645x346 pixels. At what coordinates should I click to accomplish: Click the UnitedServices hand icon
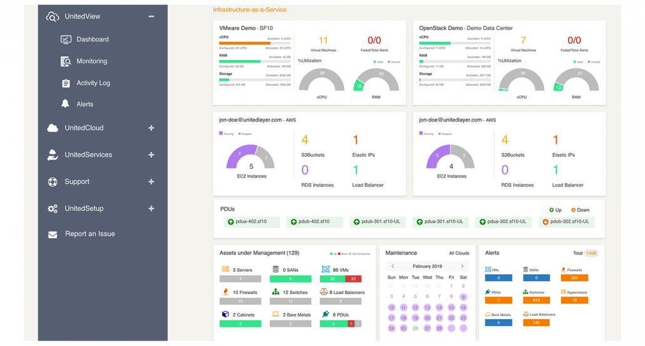point(53,155)
